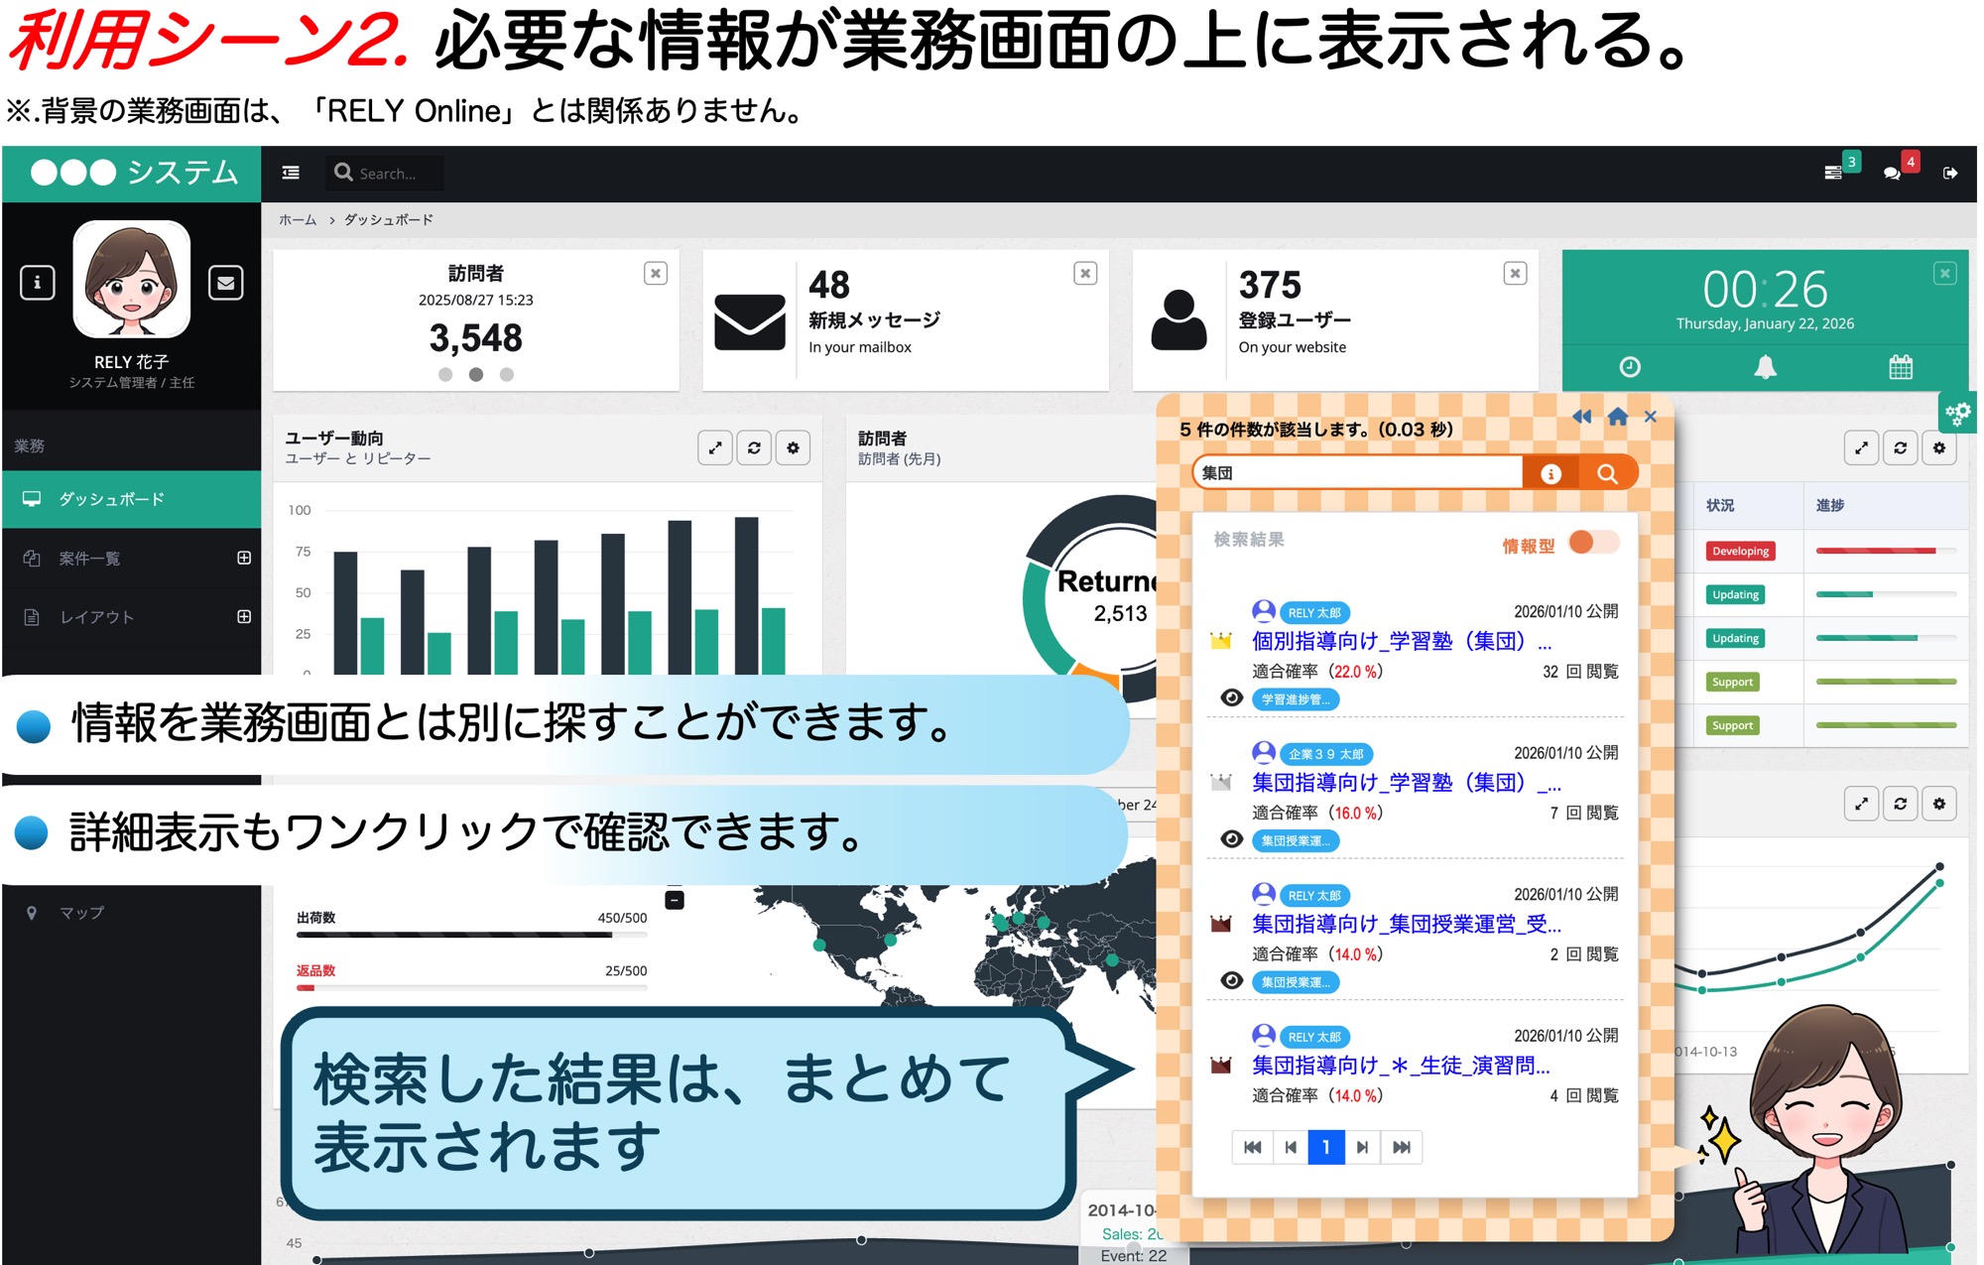Toggle the 情報型 switch
The width and height of the screenshot is (1984, 1265).
[x=1593, y=543]
